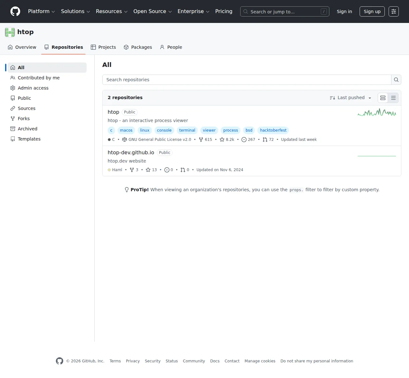Filter by Archived repositories
Screen dimensions: 409x378
[47, 129]
